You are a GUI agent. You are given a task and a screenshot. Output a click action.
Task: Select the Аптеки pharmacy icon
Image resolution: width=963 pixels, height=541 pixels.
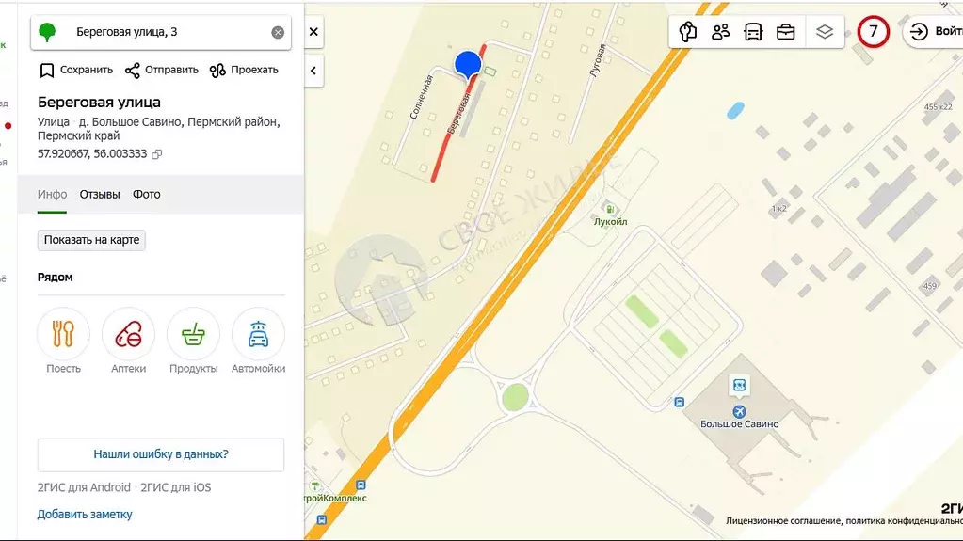tap(128, 334)
